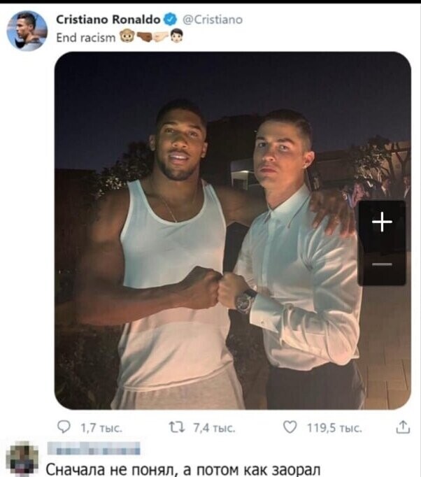Click the brown fist emoji in tweet

pos(144,37)
